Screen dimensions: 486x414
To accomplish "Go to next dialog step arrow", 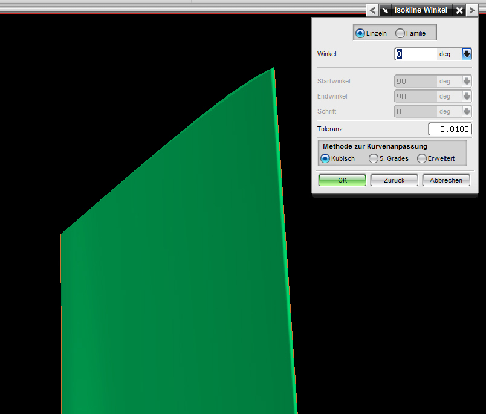I will (471, 10).
